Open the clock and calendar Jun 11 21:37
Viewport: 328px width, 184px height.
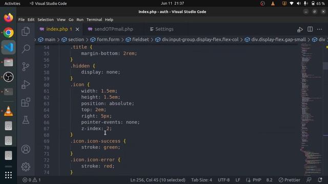tap(172, 4)
